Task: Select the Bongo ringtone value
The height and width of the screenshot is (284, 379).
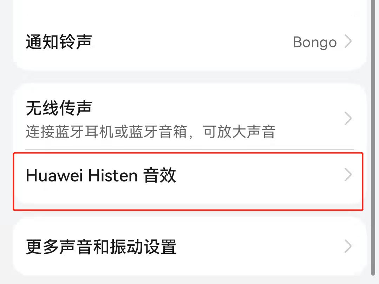Action: tap(315, 42)
